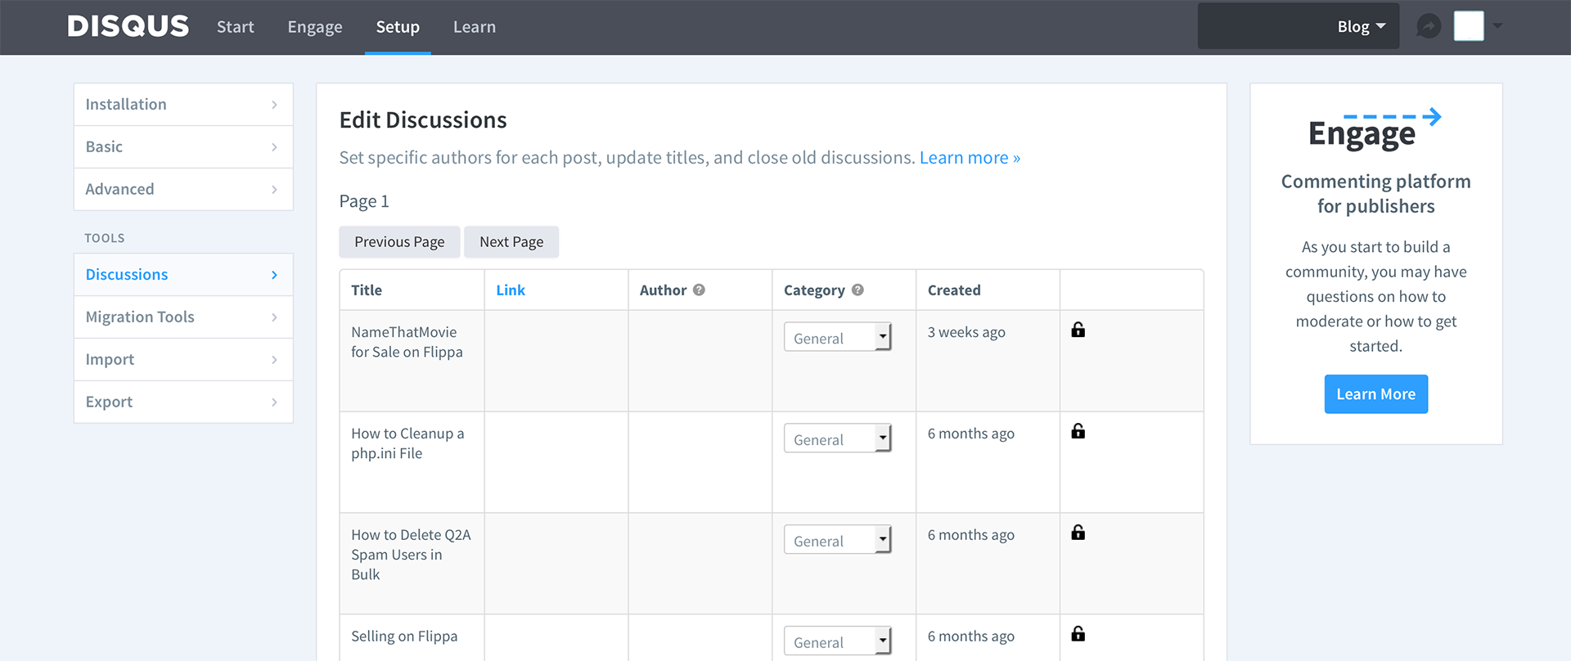This screenshot has width=1571, height=661.
Task: Open Category dropdown for php.ini row
Action: point(837,438)
